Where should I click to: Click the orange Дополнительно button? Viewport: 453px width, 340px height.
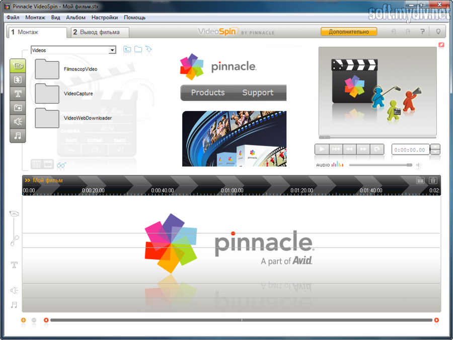(x=349, y=32)
